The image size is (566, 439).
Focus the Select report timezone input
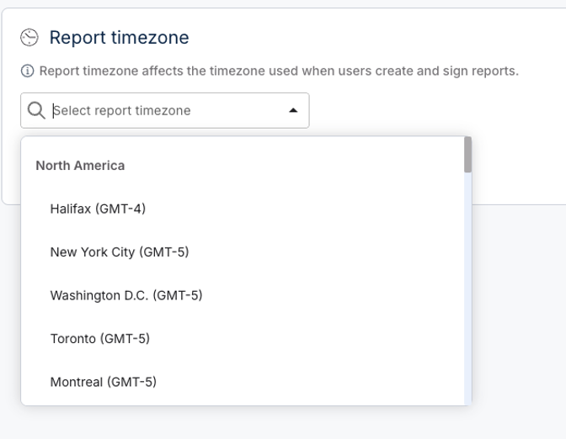coord(164,110)
